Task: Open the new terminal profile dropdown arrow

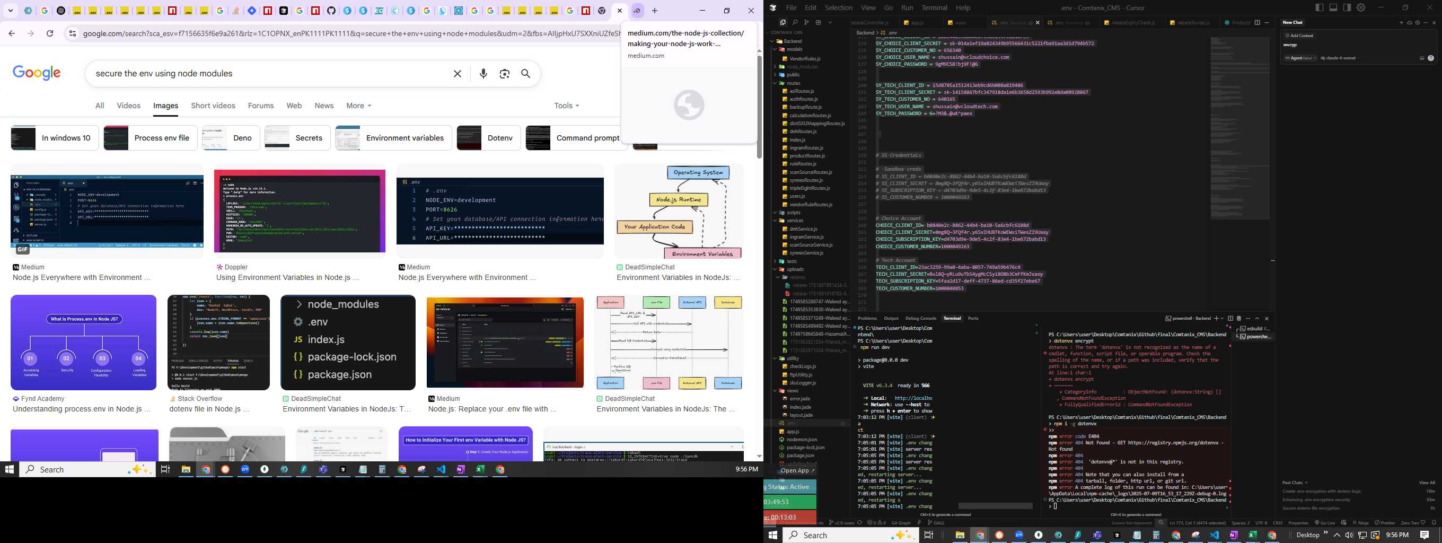Action: (1222, 318)
